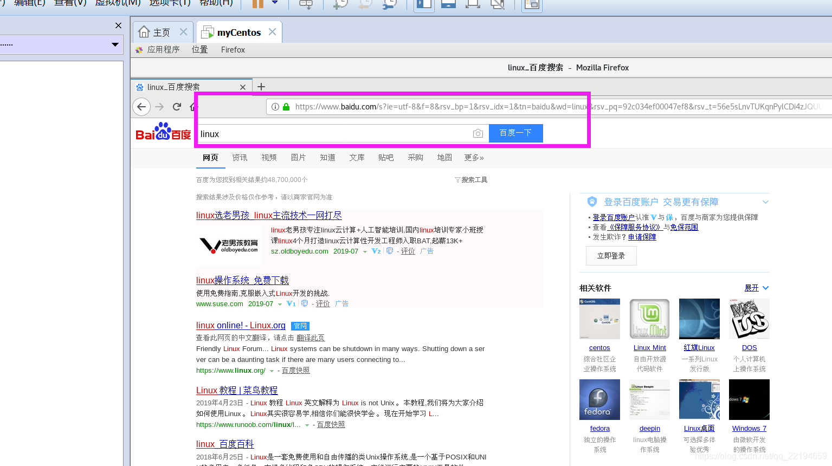Screen dimensions: 832x466
Task: Open the 位置 places menu
Action: click(x=199, y=49)
